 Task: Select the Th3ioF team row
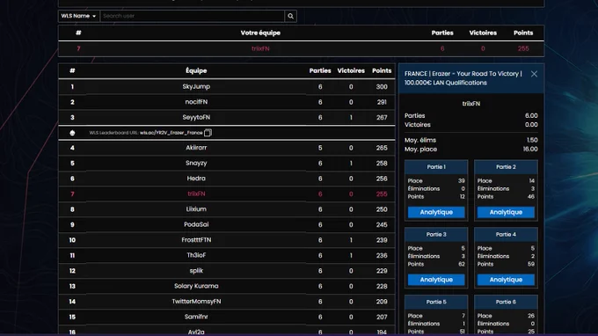point(227,255)
